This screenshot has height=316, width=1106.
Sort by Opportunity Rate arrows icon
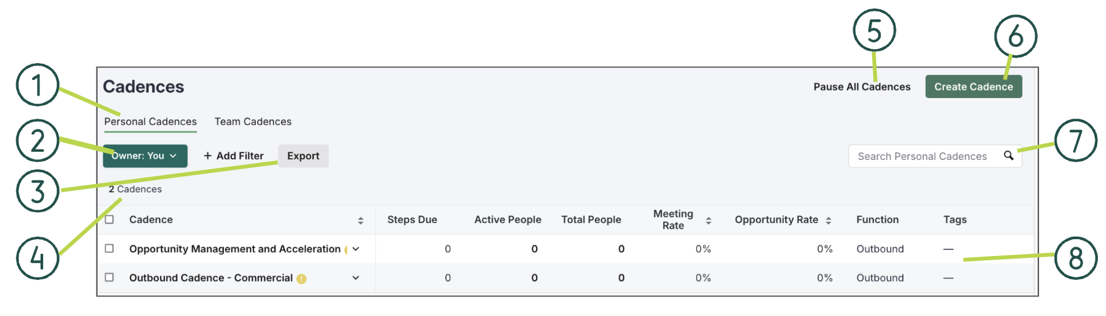point(828,220)
